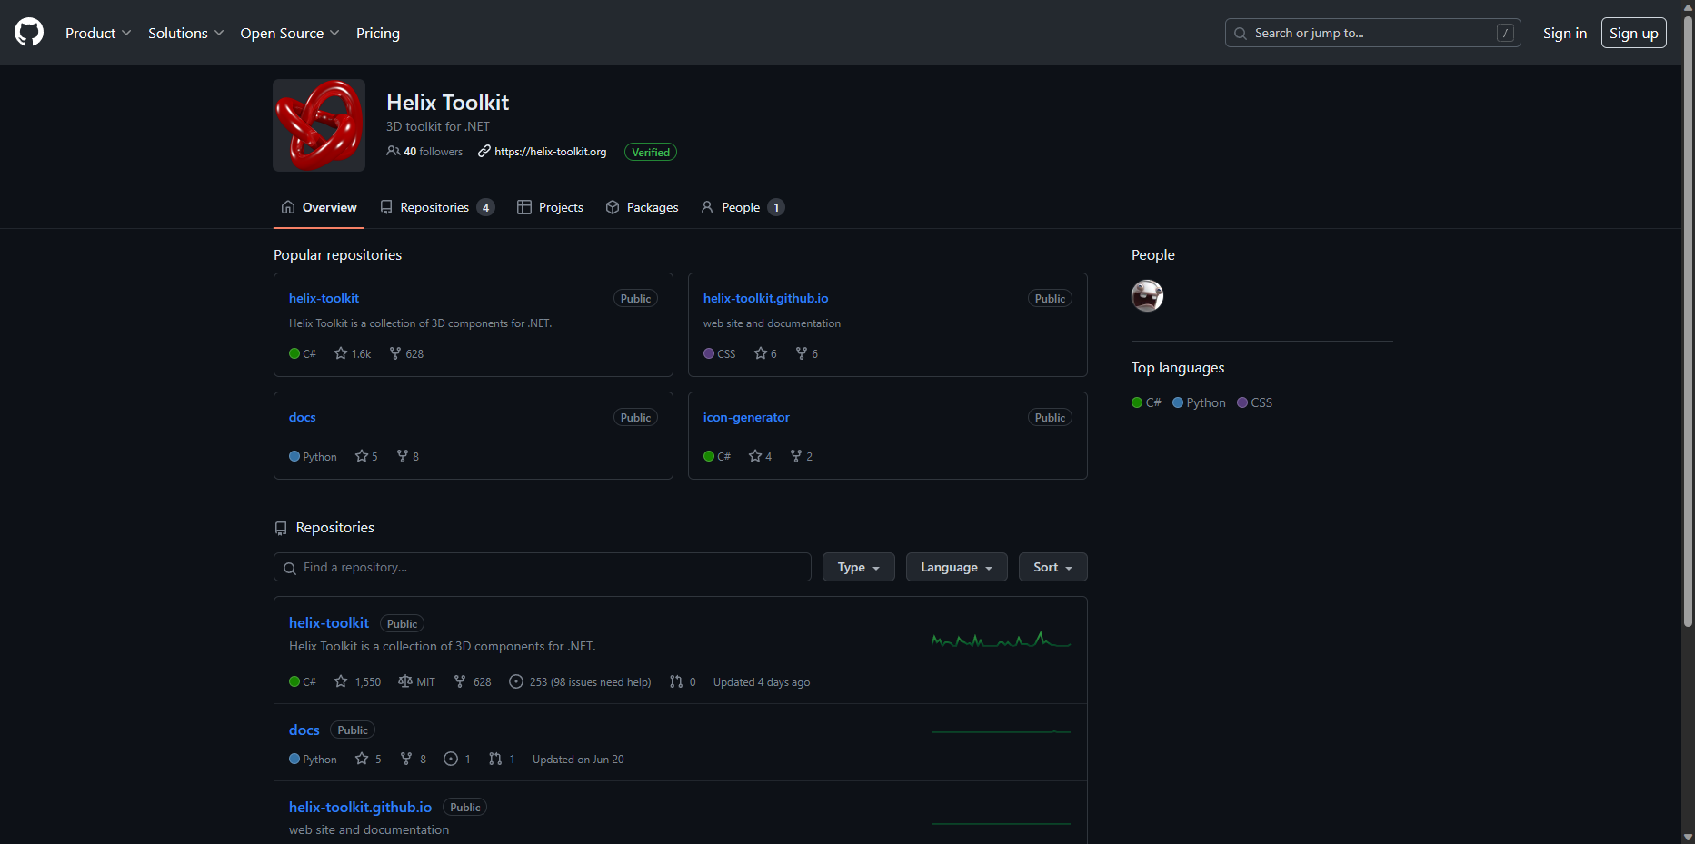The height and width of the screenshot is (844, 1695).
Task: Click the fork icon on docs popular card
Action: coord(403,456)
